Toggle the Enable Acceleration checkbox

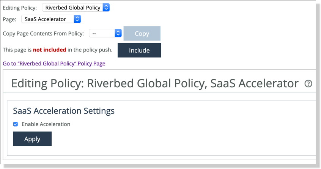[x=15, y=124]
